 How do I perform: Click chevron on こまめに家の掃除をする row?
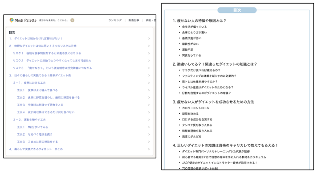(x=149, y=142)
